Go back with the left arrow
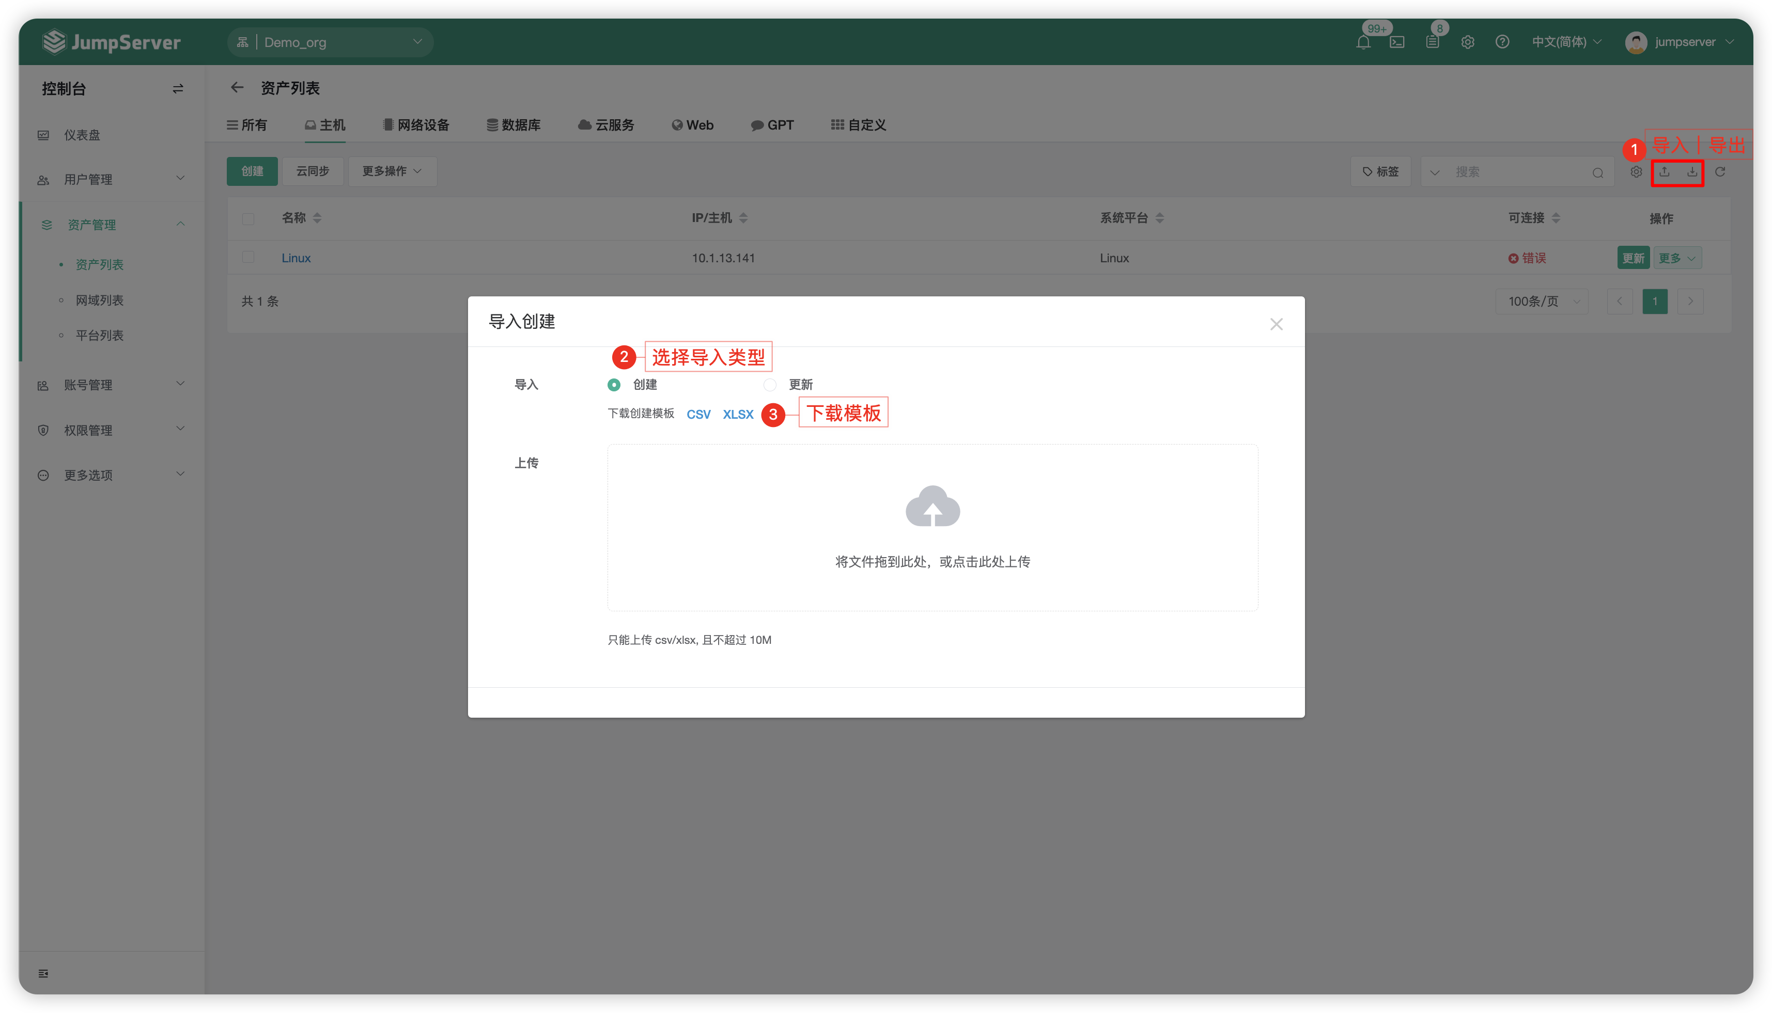1772x1013 pixels. (237, 88)
